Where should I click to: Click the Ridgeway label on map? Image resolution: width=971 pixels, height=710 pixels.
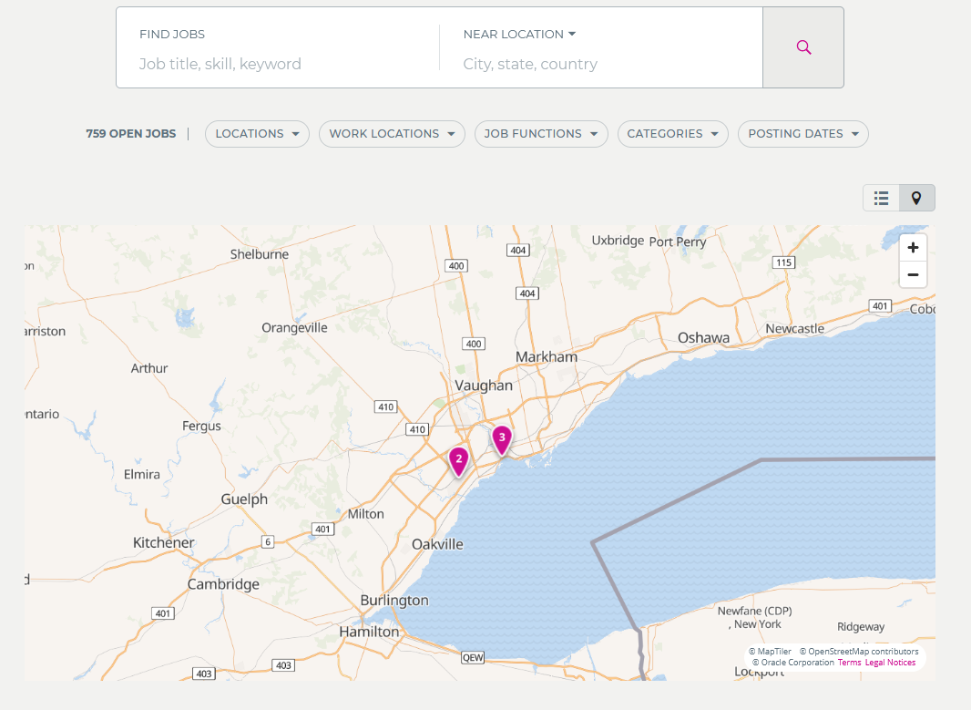click(x=861, y=627)
